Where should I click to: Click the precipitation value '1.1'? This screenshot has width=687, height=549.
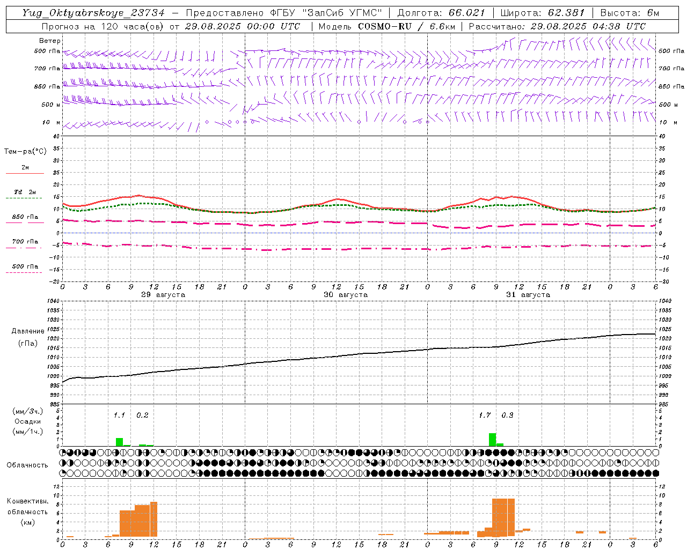click(x=119, y=415)
